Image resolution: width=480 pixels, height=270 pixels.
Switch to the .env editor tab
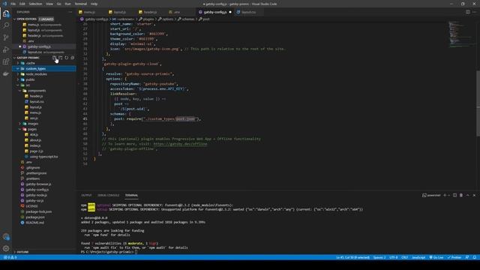177,12
